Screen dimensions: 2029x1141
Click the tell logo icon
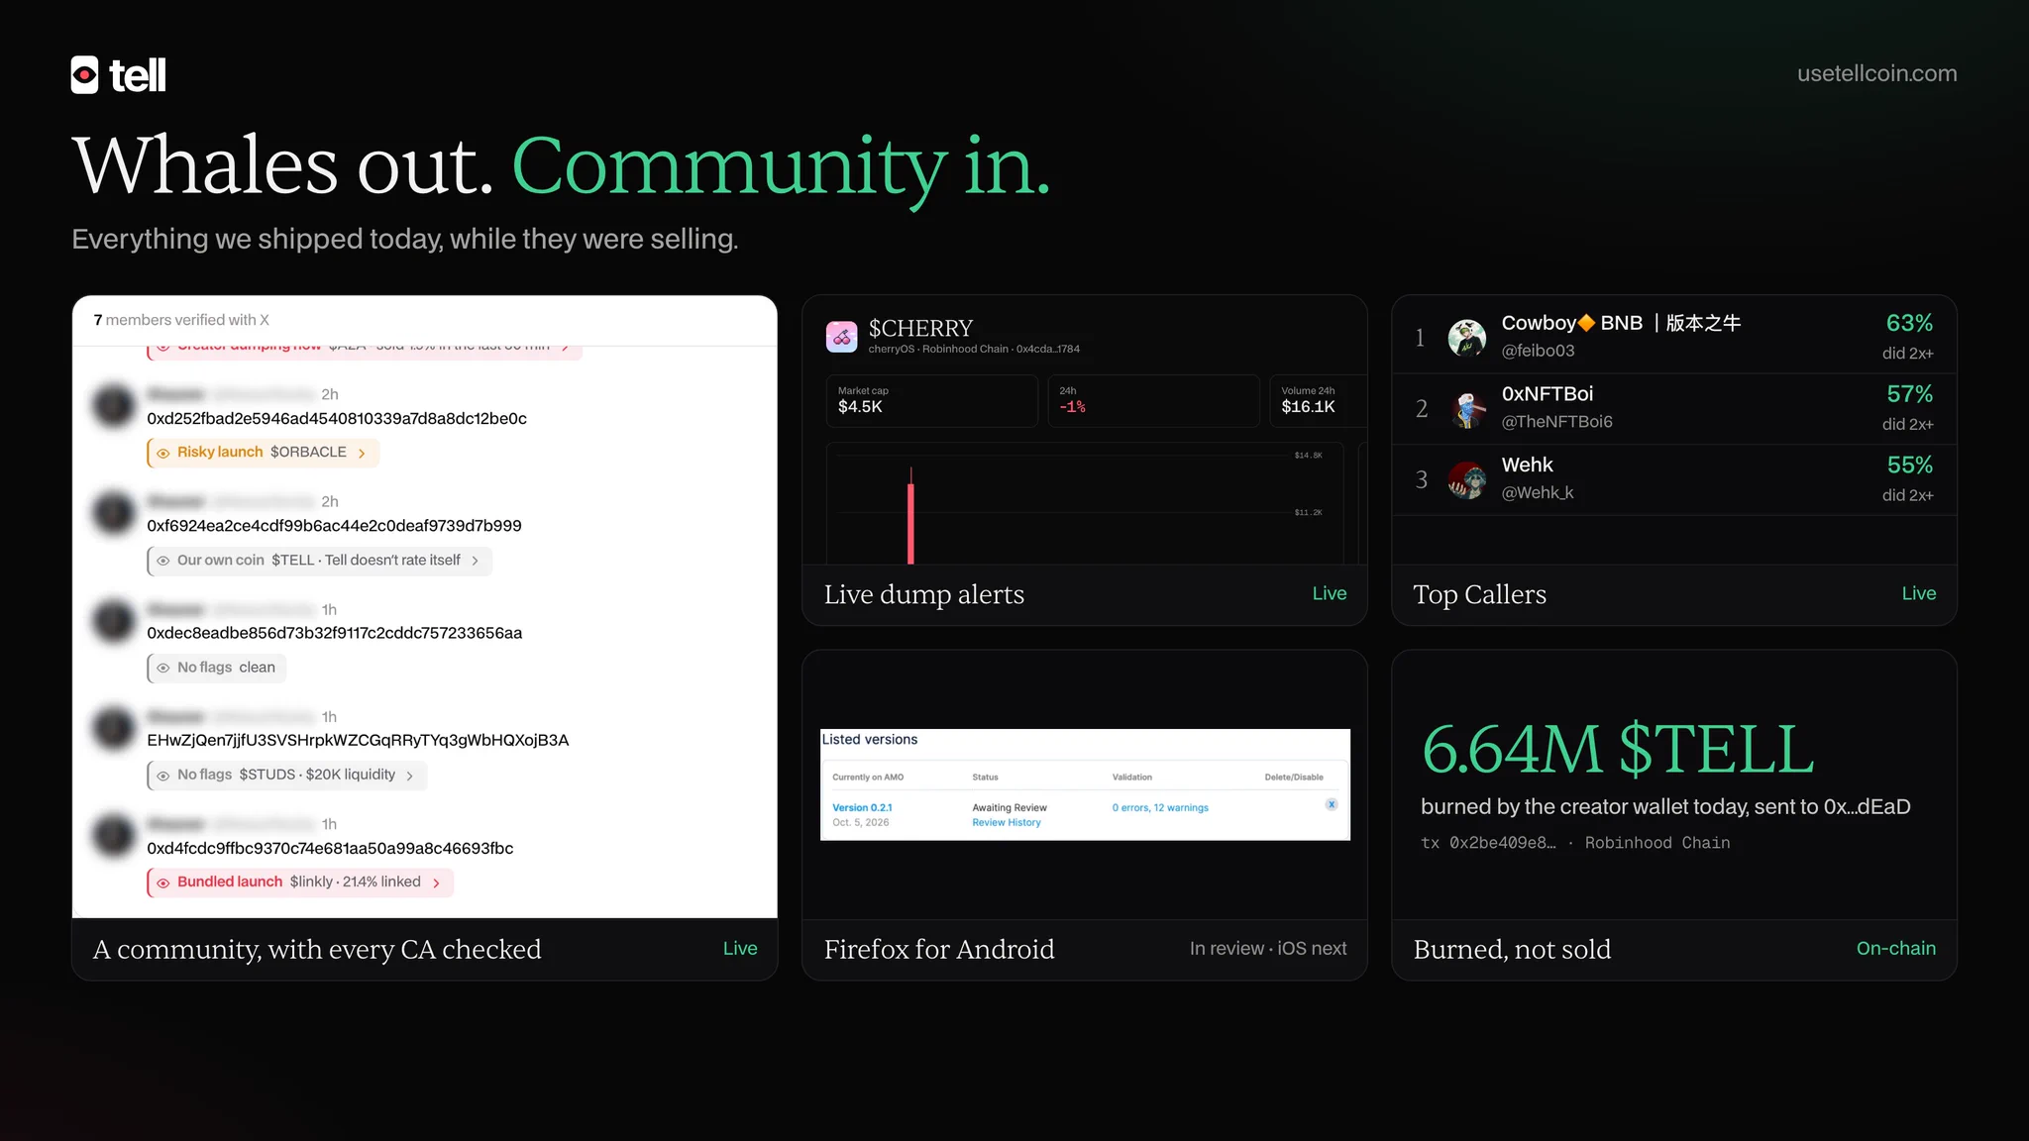click(x=85, y=74)
